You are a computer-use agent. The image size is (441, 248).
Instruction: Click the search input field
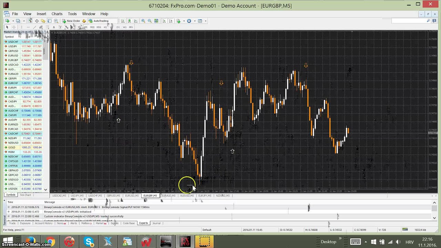pos(409,21)
